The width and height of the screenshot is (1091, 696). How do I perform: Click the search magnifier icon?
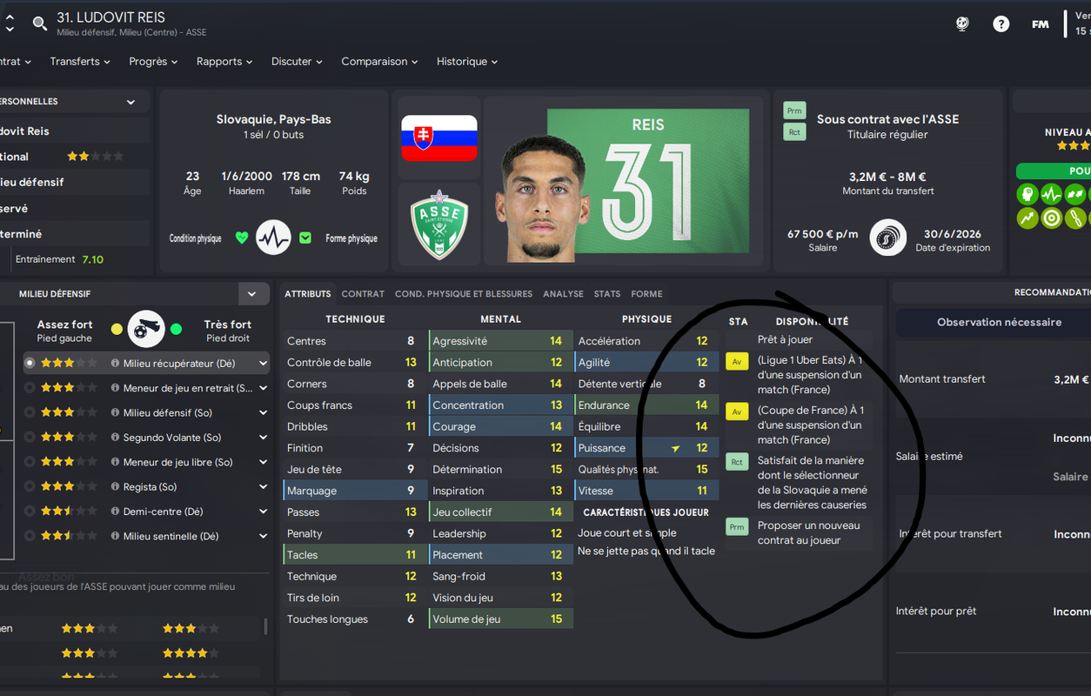point(40,23)
